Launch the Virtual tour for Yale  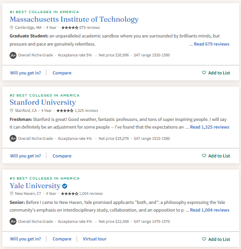pos(95,239)
